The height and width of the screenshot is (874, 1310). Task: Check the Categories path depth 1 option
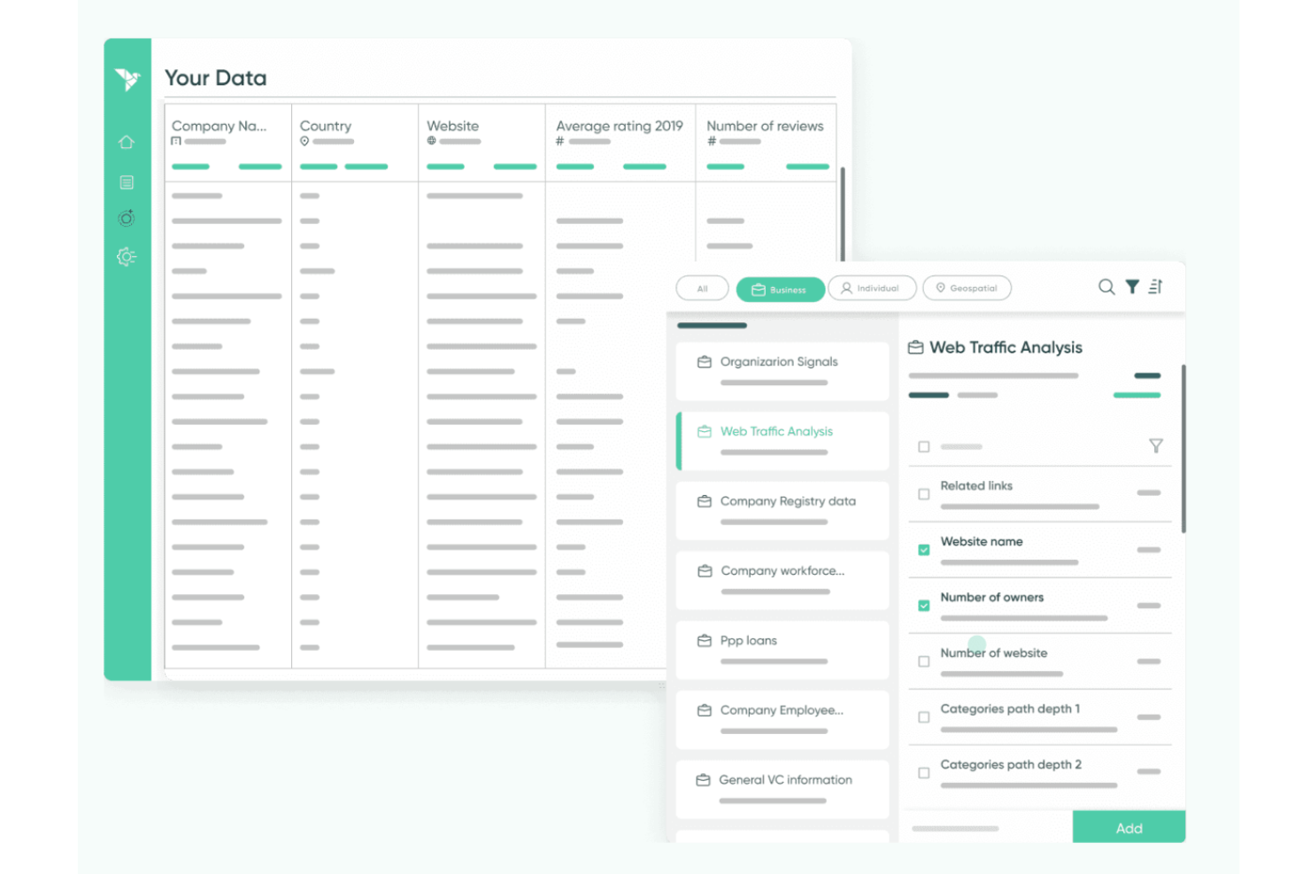tap(923, 717)
